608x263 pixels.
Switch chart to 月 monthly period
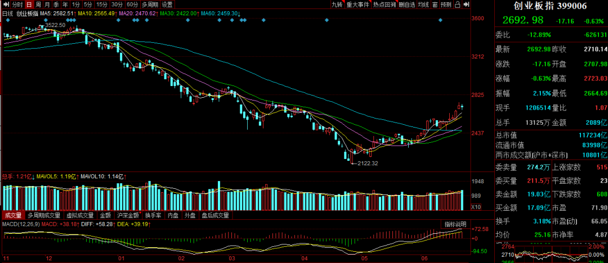coord(47,4)
